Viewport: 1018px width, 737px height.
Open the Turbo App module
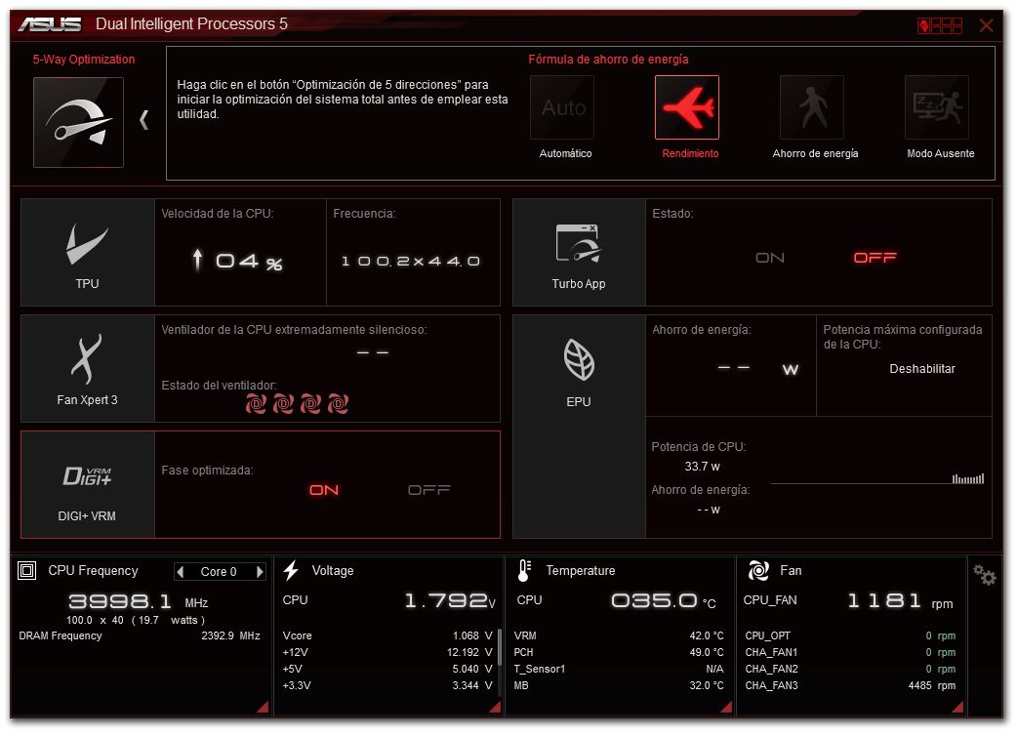pyautogui.click(x=579, y=252)
